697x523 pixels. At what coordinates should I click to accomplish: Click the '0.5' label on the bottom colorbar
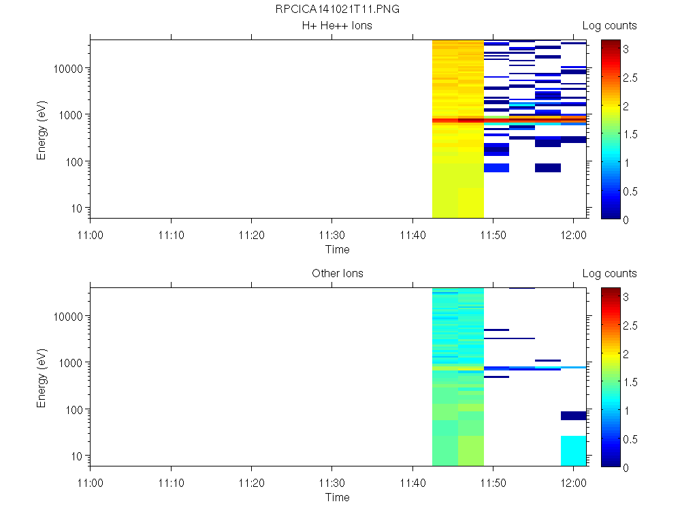[x=630, y=439]
